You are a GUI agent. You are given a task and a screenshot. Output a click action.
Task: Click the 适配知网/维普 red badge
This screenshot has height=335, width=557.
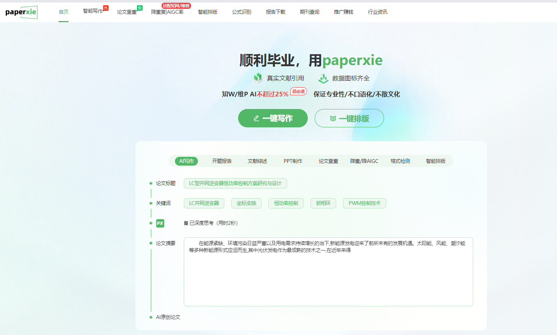[x=176, y=6]
